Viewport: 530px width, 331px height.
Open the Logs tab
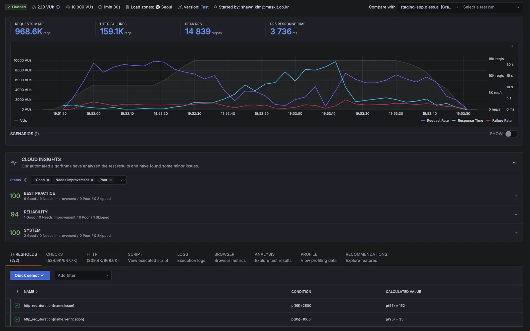tap(191, 257)
